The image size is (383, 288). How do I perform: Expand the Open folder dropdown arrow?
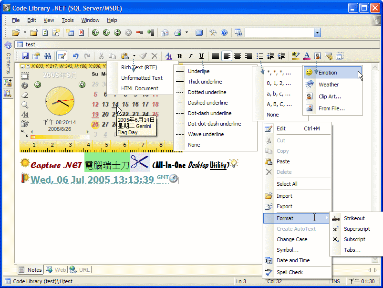point(25,32)
